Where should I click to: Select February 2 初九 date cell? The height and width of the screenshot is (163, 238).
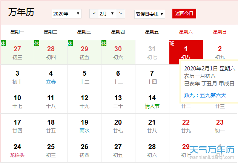pos(220,50)
